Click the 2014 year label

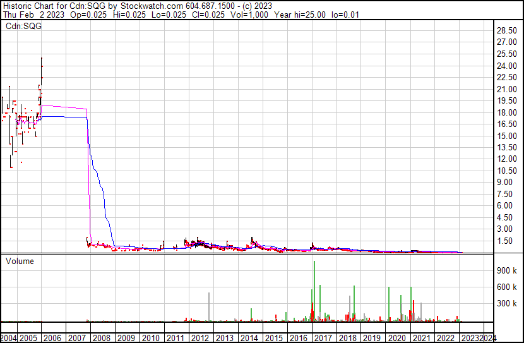pyautogui.click(x=249, y=338)
